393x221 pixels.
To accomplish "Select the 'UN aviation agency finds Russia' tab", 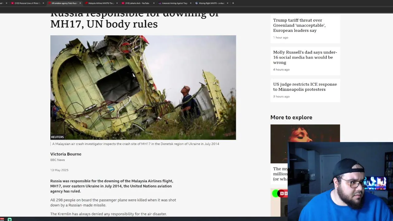I will 64,3.
